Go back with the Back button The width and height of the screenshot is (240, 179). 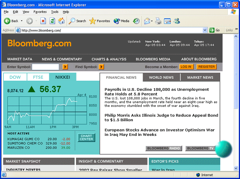point(11,21)
